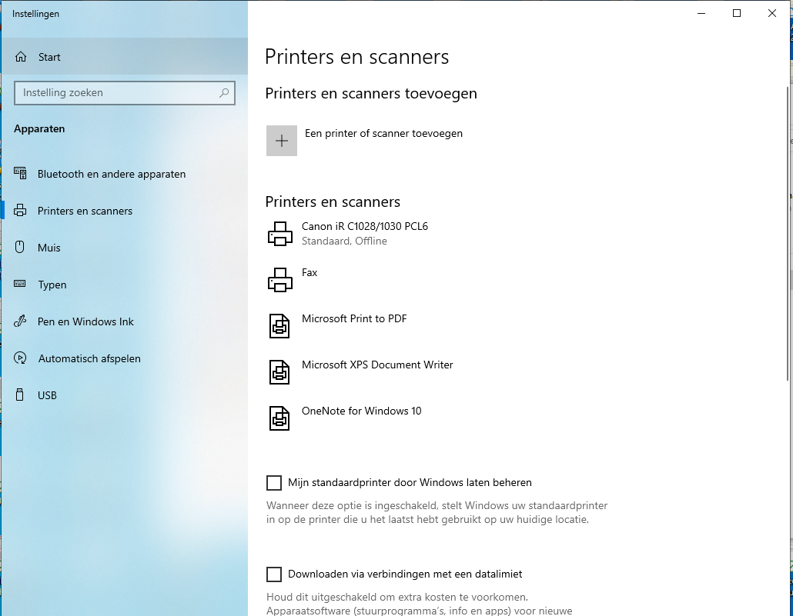793x616 pixels.
Task: Maximize the Instellingen window
Action: 736,14
